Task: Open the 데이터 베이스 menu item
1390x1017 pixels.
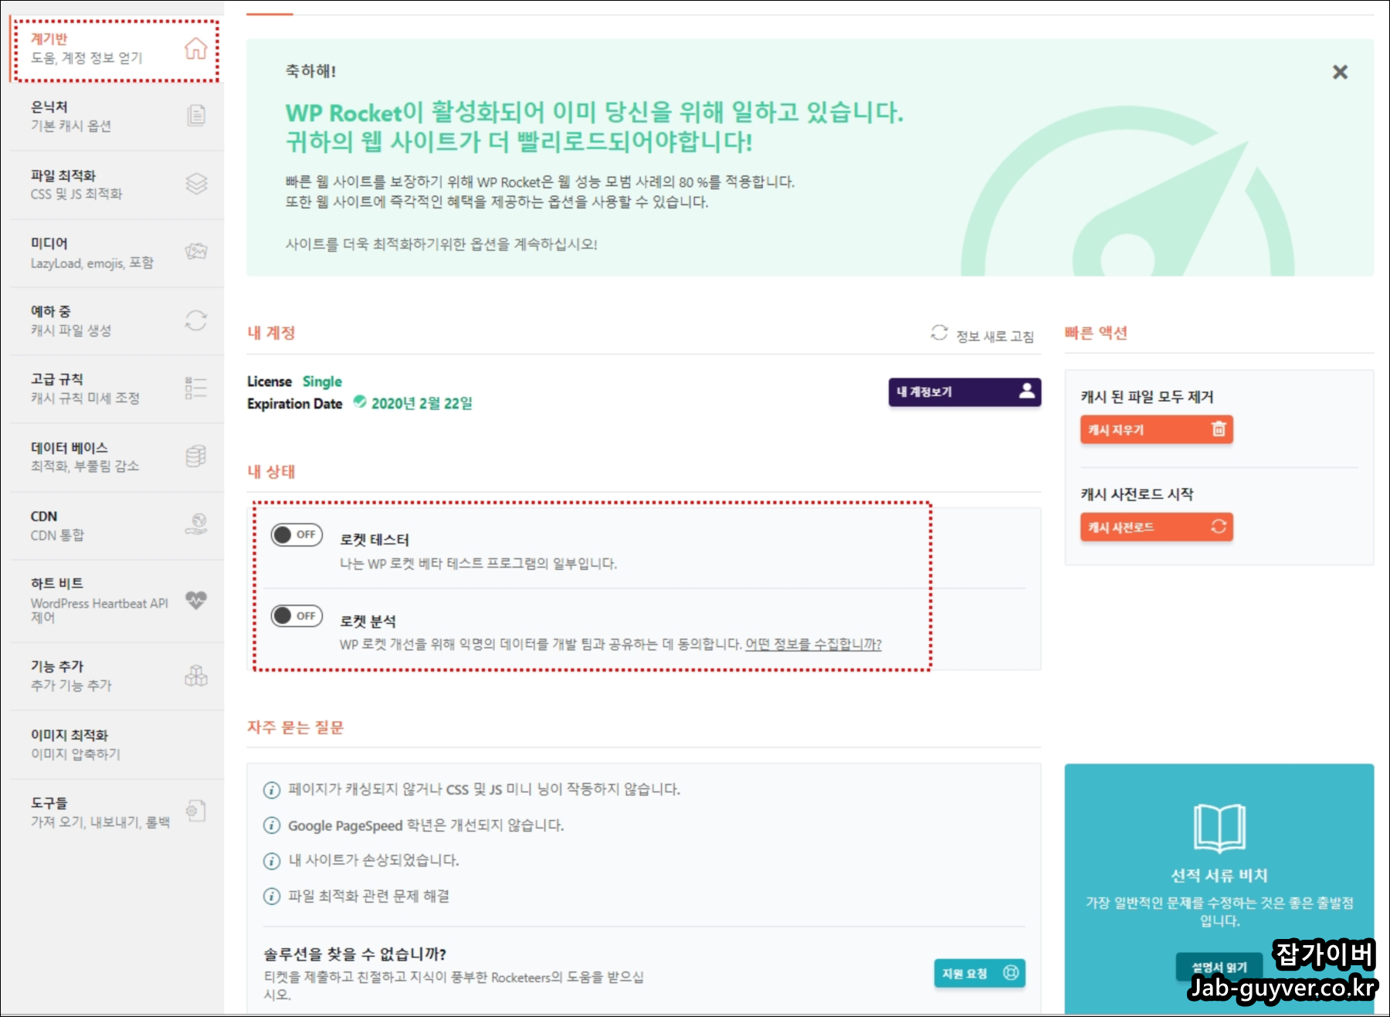Action: coord(117,456)
